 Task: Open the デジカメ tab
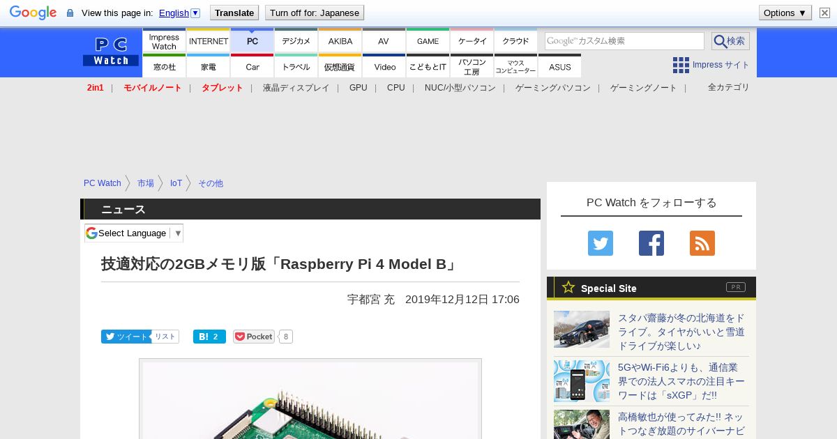(296, 41)
